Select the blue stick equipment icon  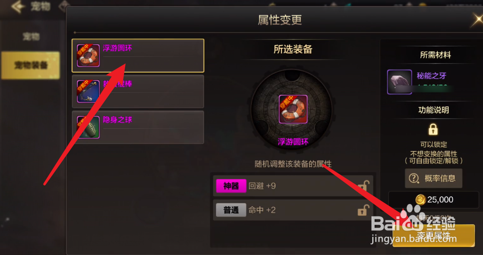click(x=88, y=91)
